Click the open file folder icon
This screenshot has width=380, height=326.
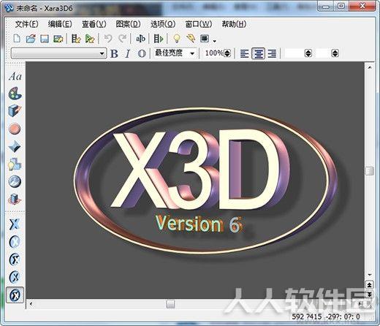point(31,39)
